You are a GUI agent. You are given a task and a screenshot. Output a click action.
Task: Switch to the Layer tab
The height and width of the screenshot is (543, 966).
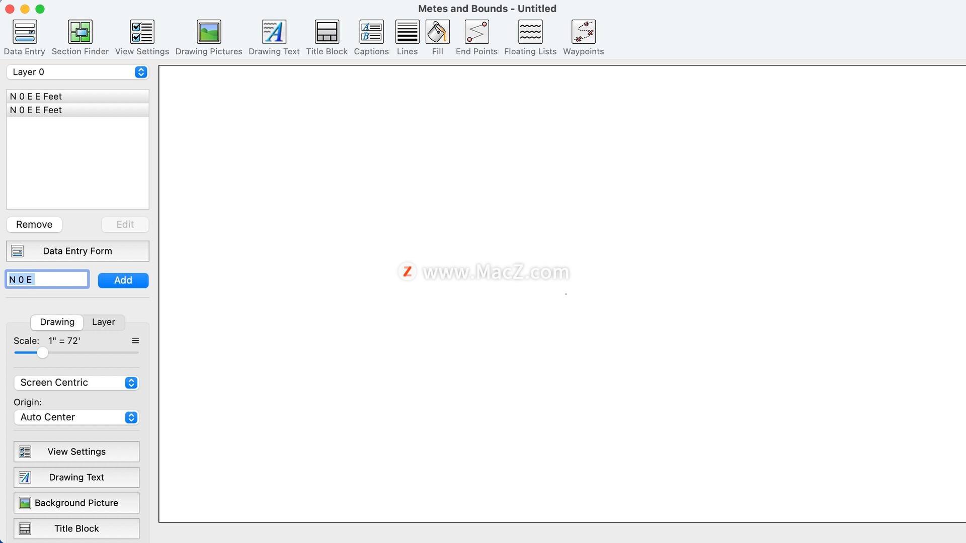tap(104, 322)
